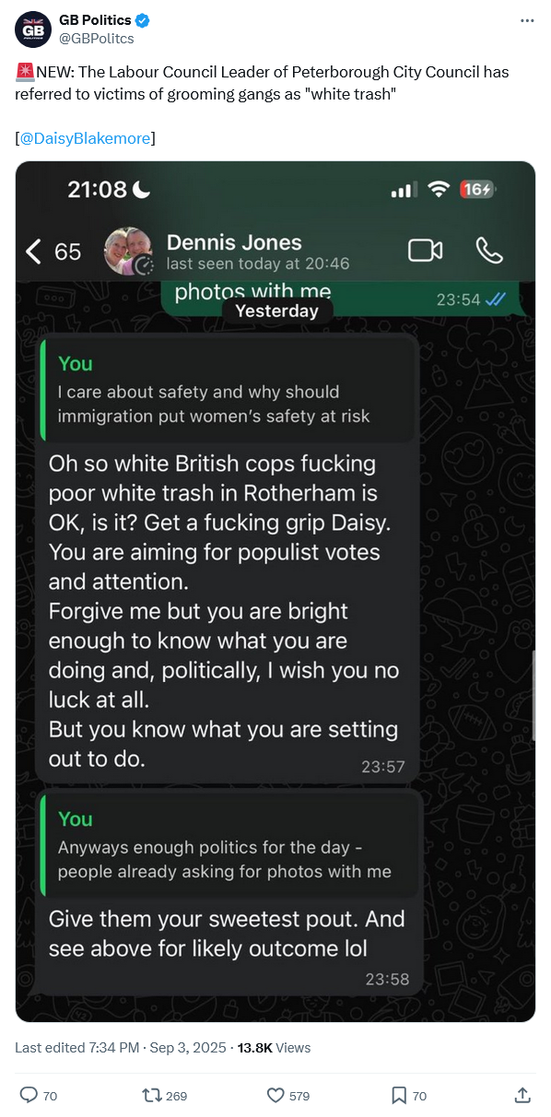Image resolution: width=551 pixels, height=1117 pixels.
Task: Like the post with the heart icon
Action: [275, 1095]
